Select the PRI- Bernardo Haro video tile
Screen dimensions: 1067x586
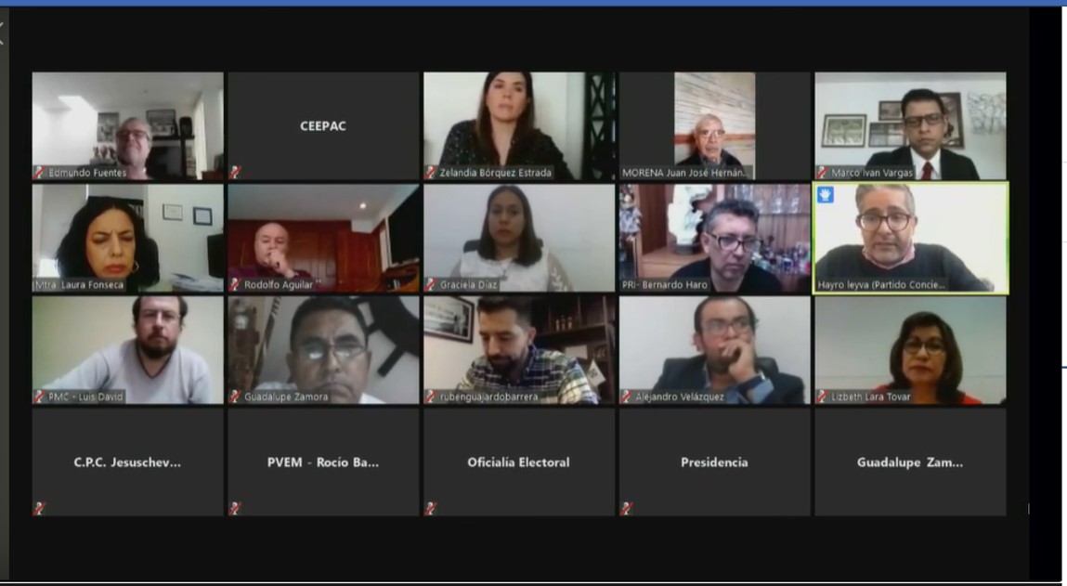pyautogui.click(x=714, y=239)
